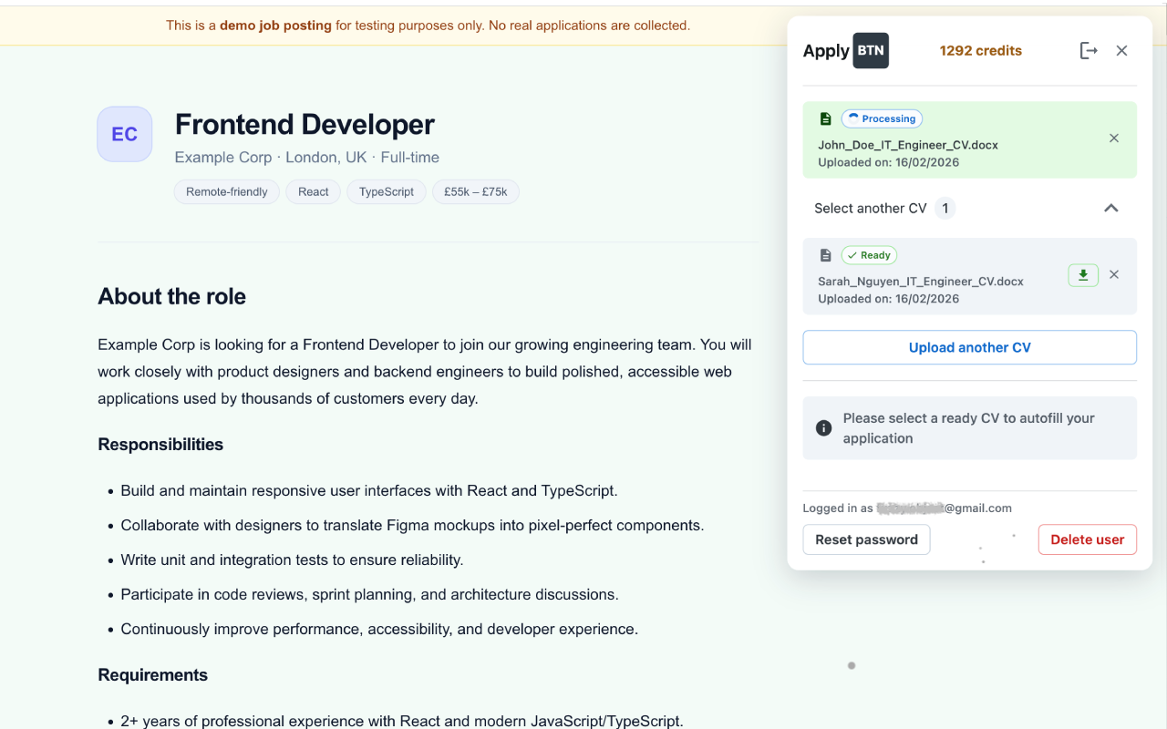
Task: Remove John_Doe_IT_Engineer_CV.docx with its X icon
Action: click(x=1113, y=138)
